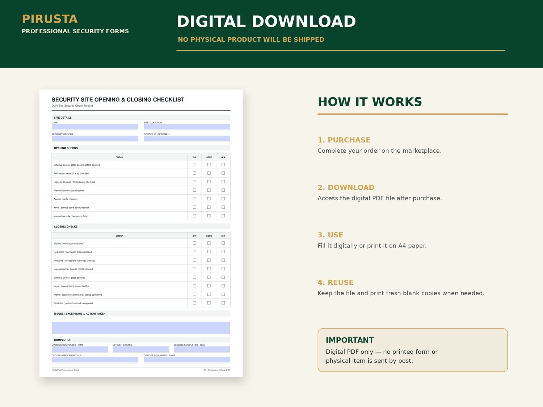543x407 pixels.
Task: Click Complete your order on the marketplace text
Action: click(379, 151)
